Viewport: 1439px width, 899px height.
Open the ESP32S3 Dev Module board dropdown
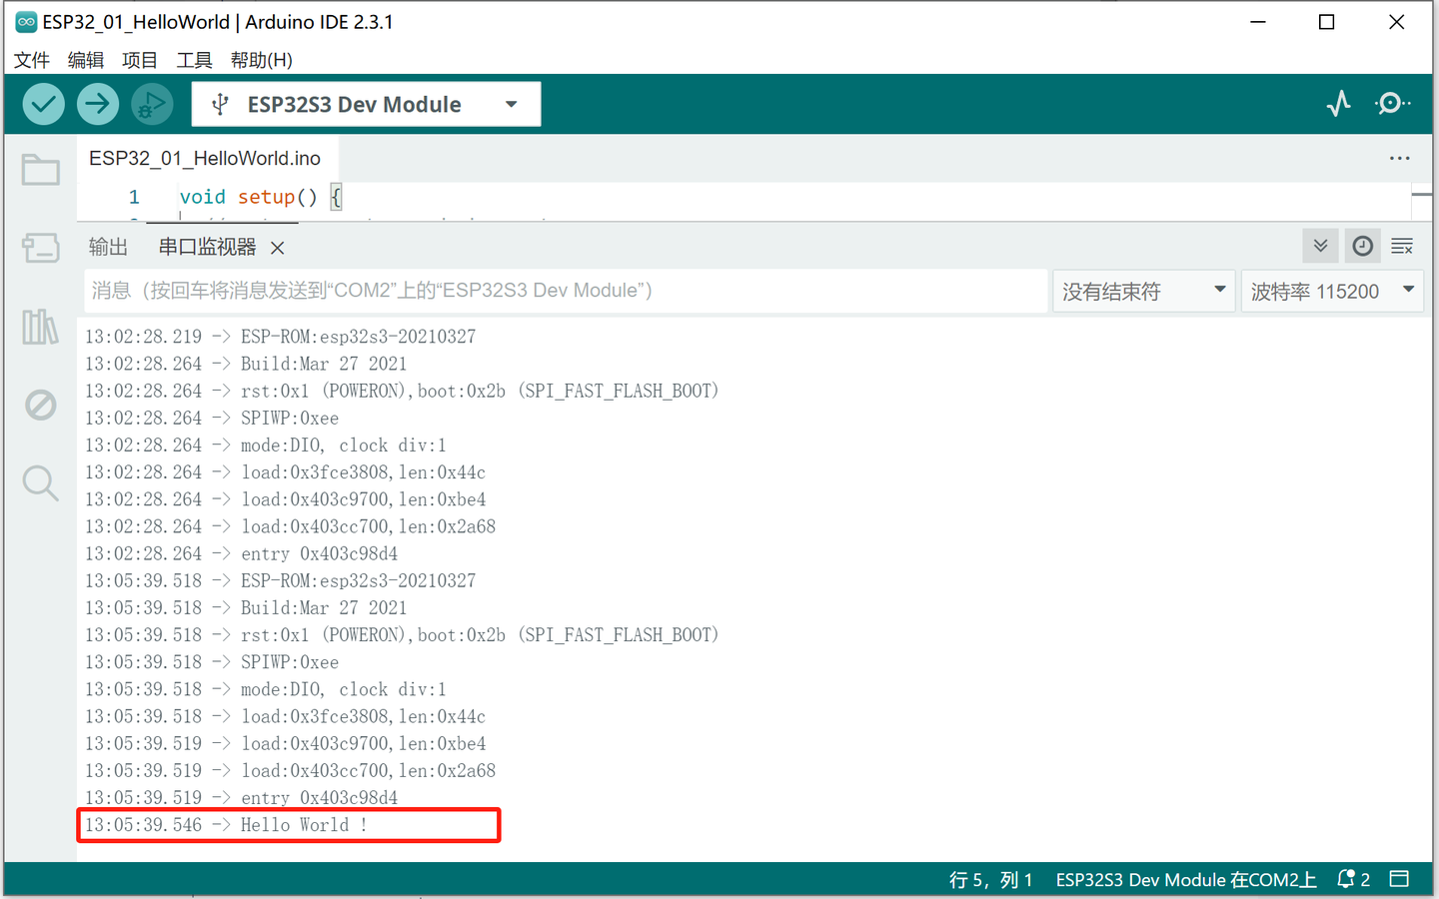coord(365,103)
